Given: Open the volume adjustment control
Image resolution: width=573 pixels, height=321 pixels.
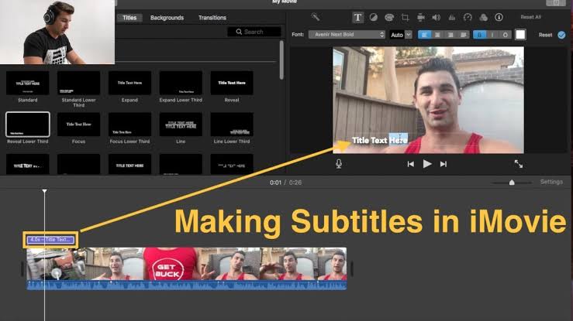Looking at the screenshot, I should click(436, 17).
